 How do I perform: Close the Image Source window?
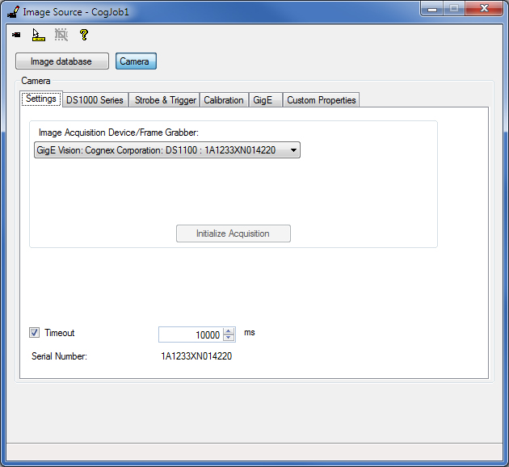484,9
